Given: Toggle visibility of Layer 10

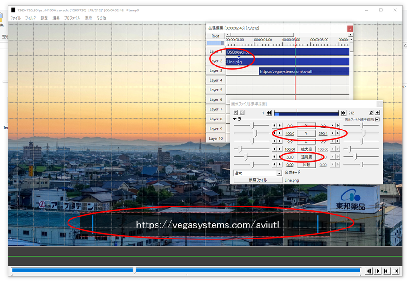Looking at the screenshot, I should click(x=215, y=139).
